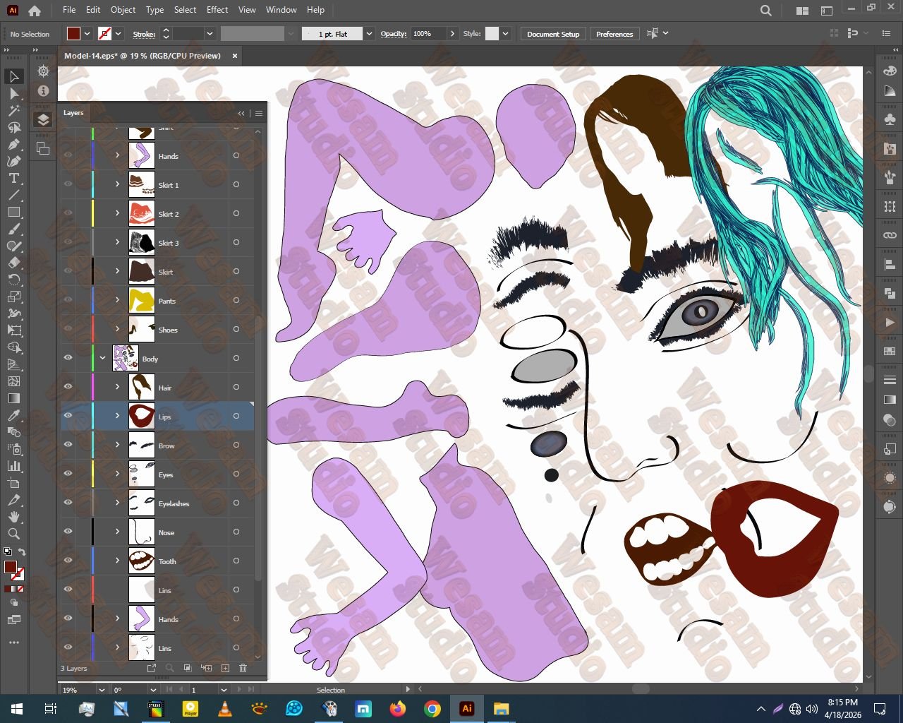Open the Links panel chain icon
Screen dimensions: 903x723
pyautogui.click(x=890, y=235)
